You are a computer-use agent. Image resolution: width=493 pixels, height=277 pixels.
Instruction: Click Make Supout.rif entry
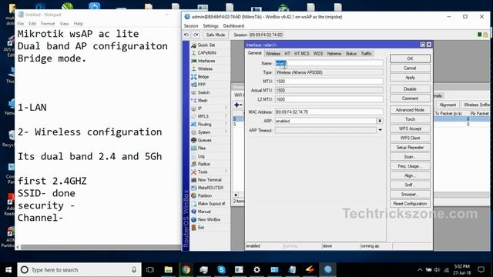211,203
